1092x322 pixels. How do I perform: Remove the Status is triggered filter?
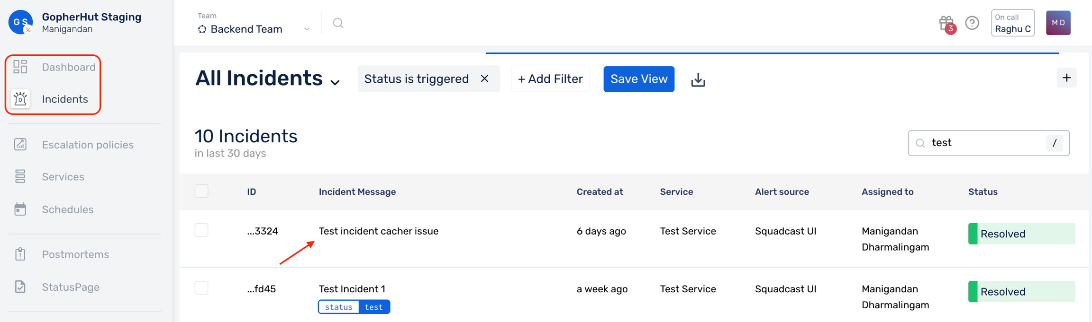(x=484, y=78)
